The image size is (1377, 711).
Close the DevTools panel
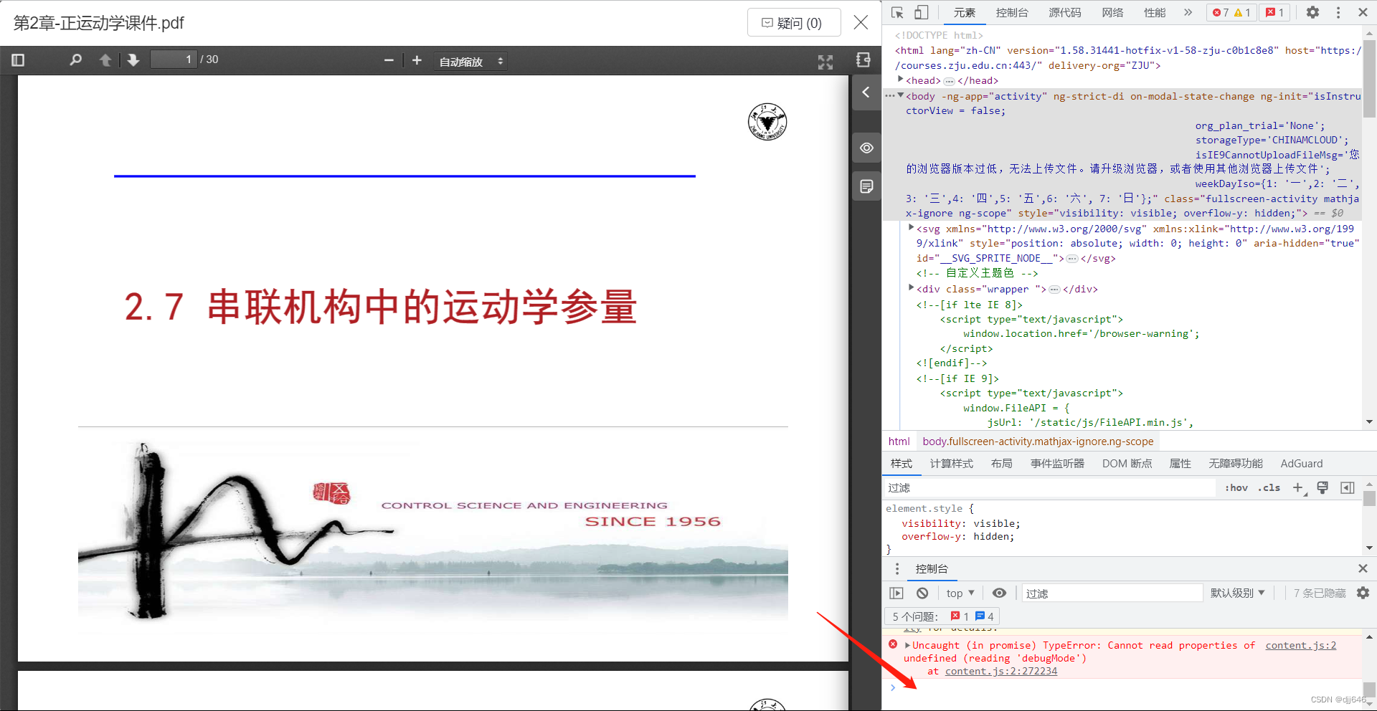pyautogui.click(x=1363, y=12)
